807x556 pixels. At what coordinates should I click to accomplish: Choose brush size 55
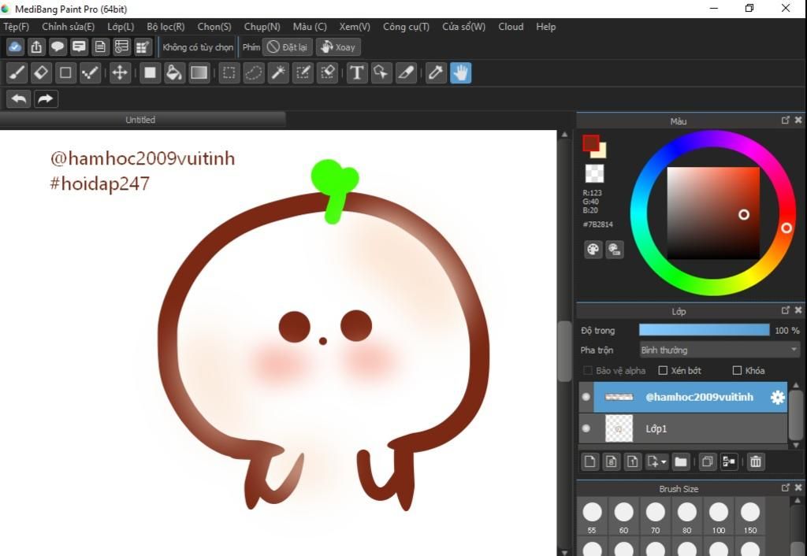point(592,518)
